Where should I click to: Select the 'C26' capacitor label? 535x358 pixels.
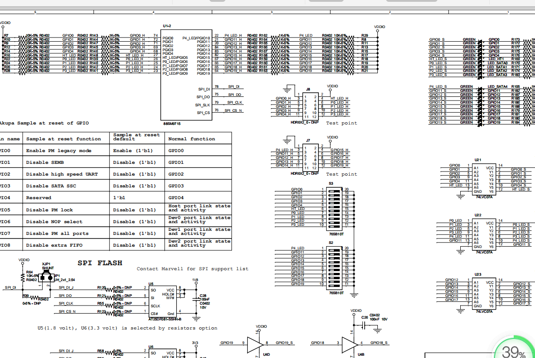pos(365,317)
